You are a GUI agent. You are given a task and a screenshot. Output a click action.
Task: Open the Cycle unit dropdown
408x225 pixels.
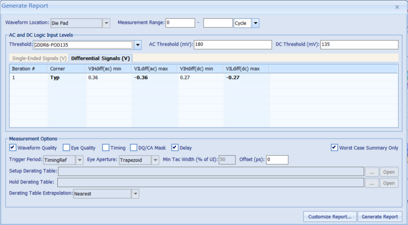click(255, 23)
